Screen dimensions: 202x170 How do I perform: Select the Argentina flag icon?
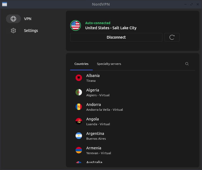79,136
